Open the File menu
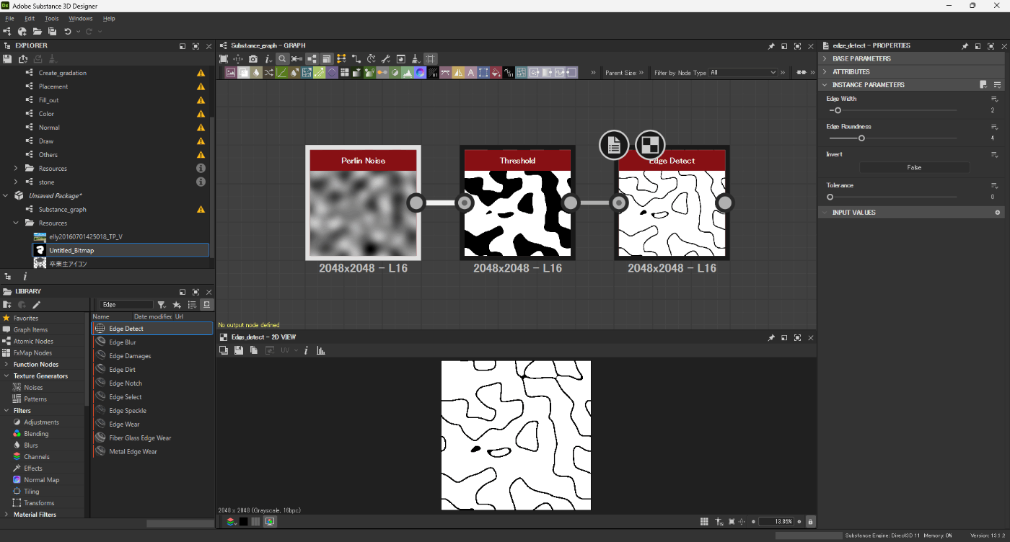This screenshot has height=542, width=1010. pyautogui.click(x=9, y=19)
